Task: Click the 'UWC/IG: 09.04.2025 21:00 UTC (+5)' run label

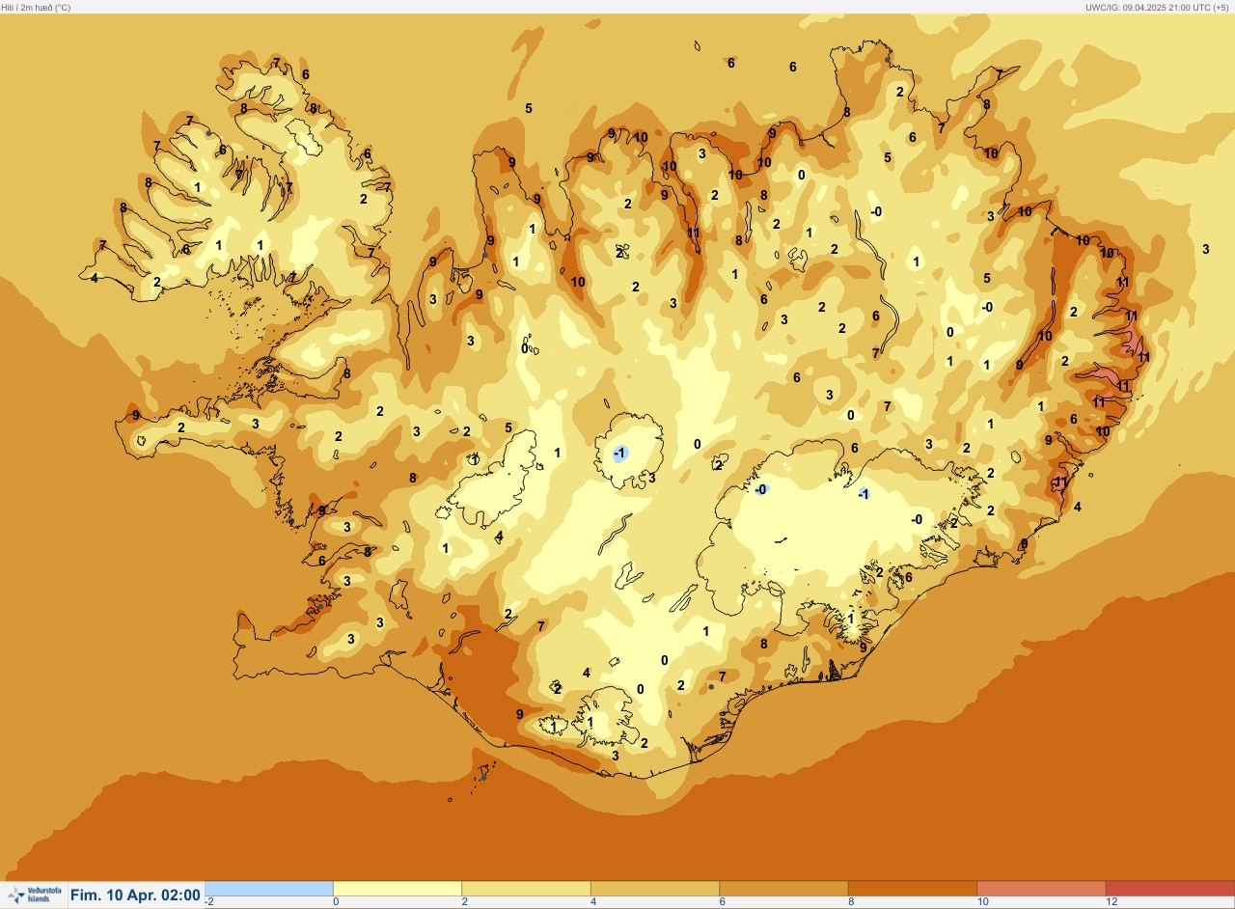Action: point(1158,7)
